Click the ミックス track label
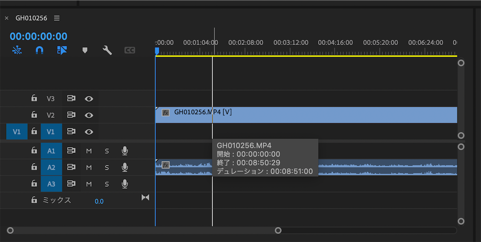Image resolution: width=481 pixels, height=242 pixels. point(57,200)
